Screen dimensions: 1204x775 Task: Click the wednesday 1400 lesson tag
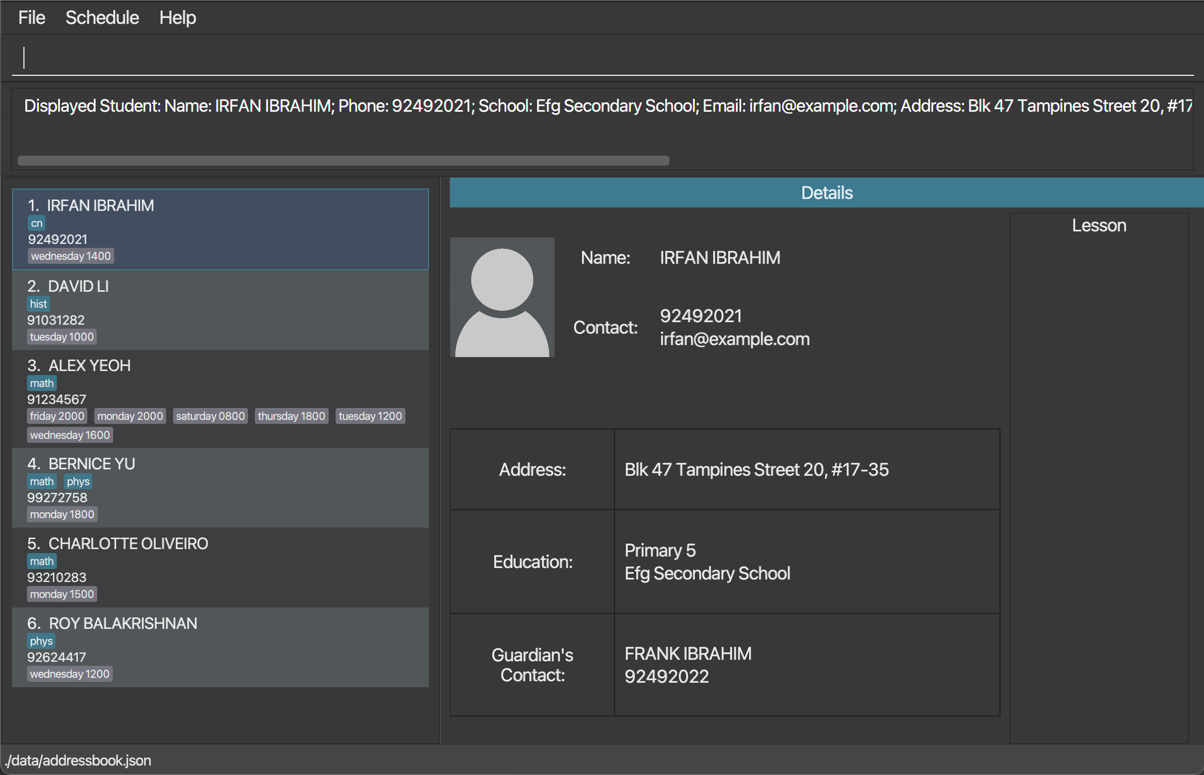pyautogui.click(x=71, y=256)
